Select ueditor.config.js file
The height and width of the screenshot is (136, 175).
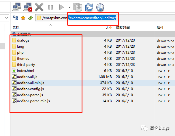(x=30, y=89)
